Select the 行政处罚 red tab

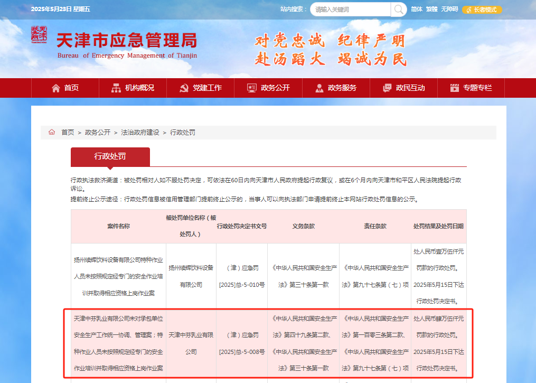tap(110, 156)
